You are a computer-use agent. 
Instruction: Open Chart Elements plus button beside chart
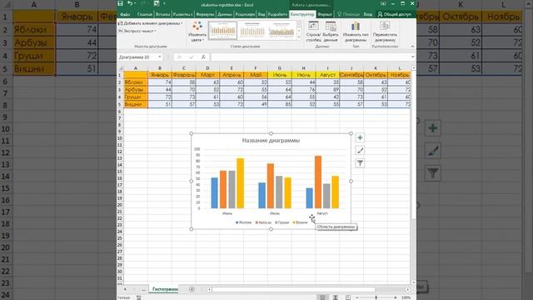(360, 137)
